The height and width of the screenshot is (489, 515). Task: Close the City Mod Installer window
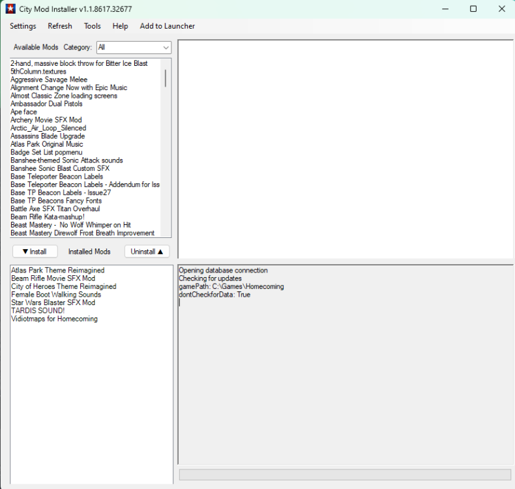pyautogui.click(x=502, y=9)
